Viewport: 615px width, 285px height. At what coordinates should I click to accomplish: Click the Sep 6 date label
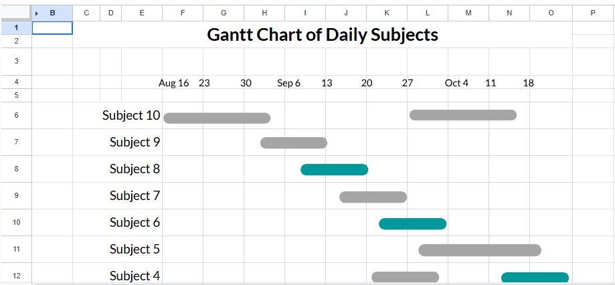pos(288,83)
